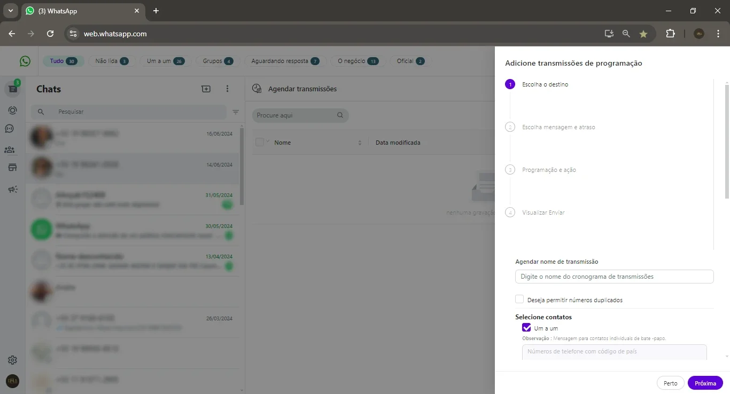Open the profile avatar in the sidebar

click(12, 381)
